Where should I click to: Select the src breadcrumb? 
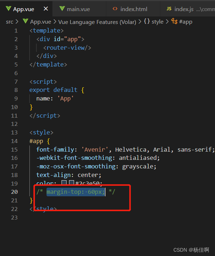click(x=10, y=22)
